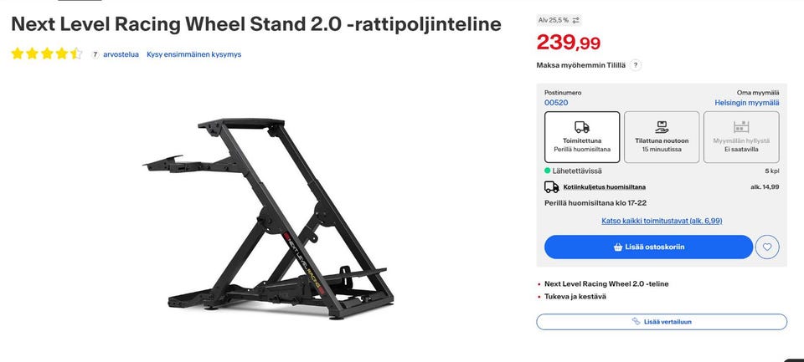Click the star rating icons
Screen dimensions: 804x362
pyautogui.click(x=47, y=54)
